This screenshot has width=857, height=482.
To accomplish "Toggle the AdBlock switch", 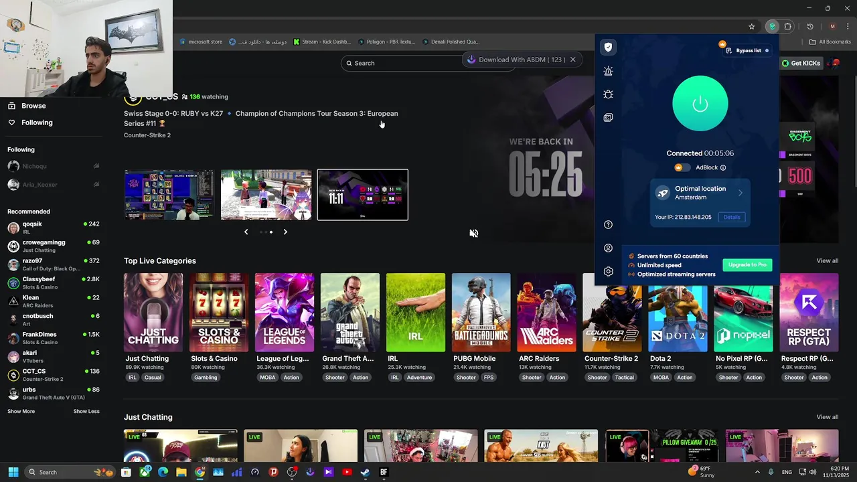I will 682,168.
